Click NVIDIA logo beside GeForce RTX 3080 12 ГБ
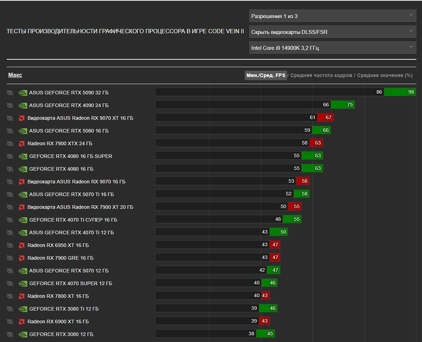This screenshot has height=342, width=422. coord(23,335)
